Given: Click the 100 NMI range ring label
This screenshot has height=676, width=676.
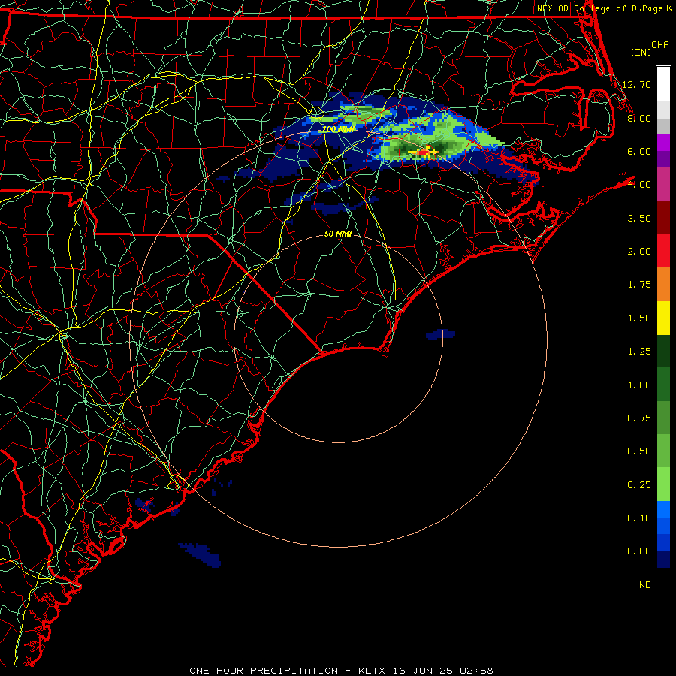Looking at the screenshot, I should (x=338, y=129).
